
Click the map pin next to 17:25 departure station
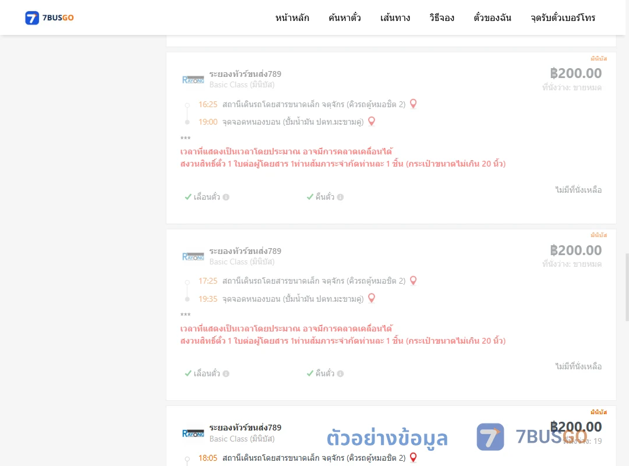(413, 281)
